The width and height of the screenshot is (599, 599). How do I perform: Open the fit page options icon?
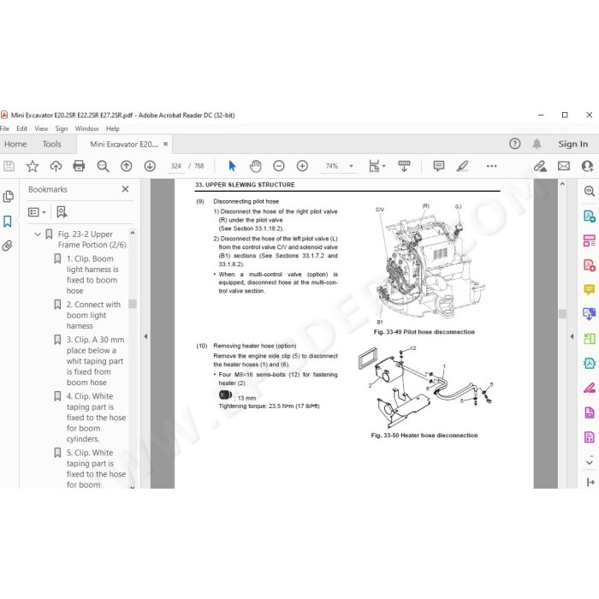click(377, 166)
